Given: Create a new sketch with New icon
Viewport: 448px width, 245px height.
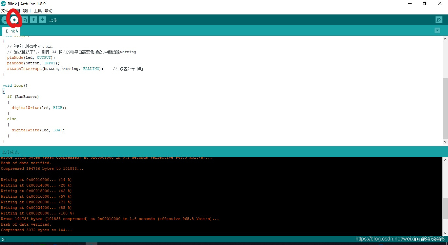Looking at the screenshot, I should (25, 20).
